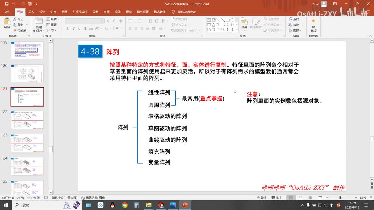Open the Arrange (排列) menu

[x=244, y=24]
